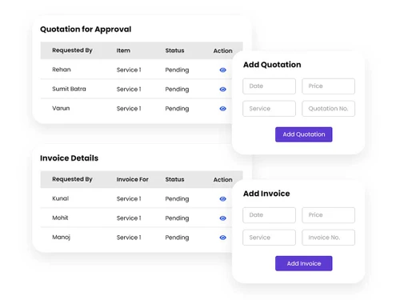
Task: Focus Price field in Add Quotation
Action: (328, 86)
